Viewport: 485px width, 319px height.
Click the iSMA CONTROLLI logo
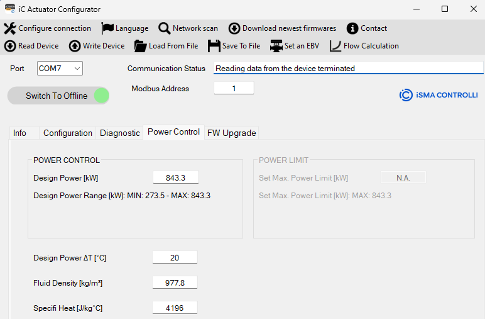point(439,95)
